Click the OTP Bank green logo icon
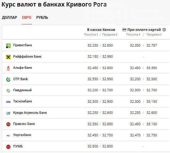Viewport: 170px width, 153px height. 8,79
